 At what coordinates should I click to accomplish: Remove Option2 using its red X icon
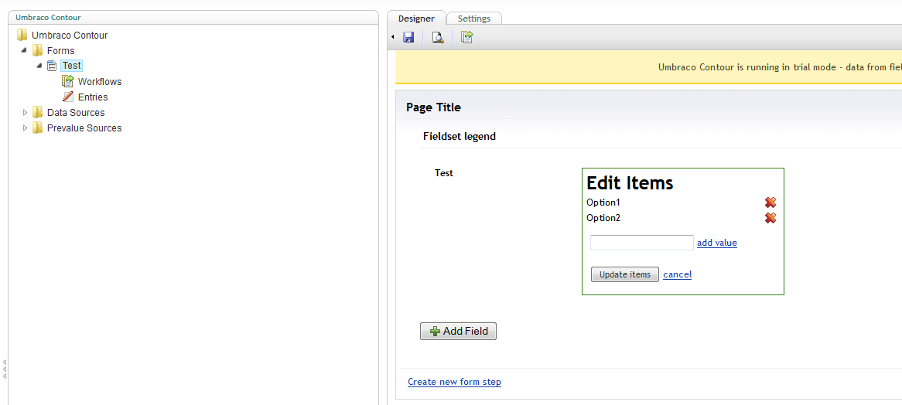(x=770, y=218)
